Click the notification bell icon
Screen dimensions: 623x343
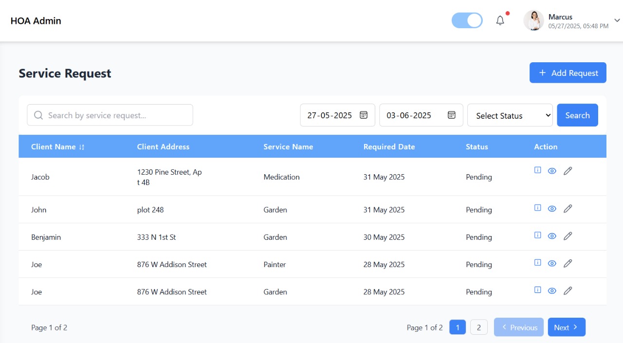click(500, 20)
